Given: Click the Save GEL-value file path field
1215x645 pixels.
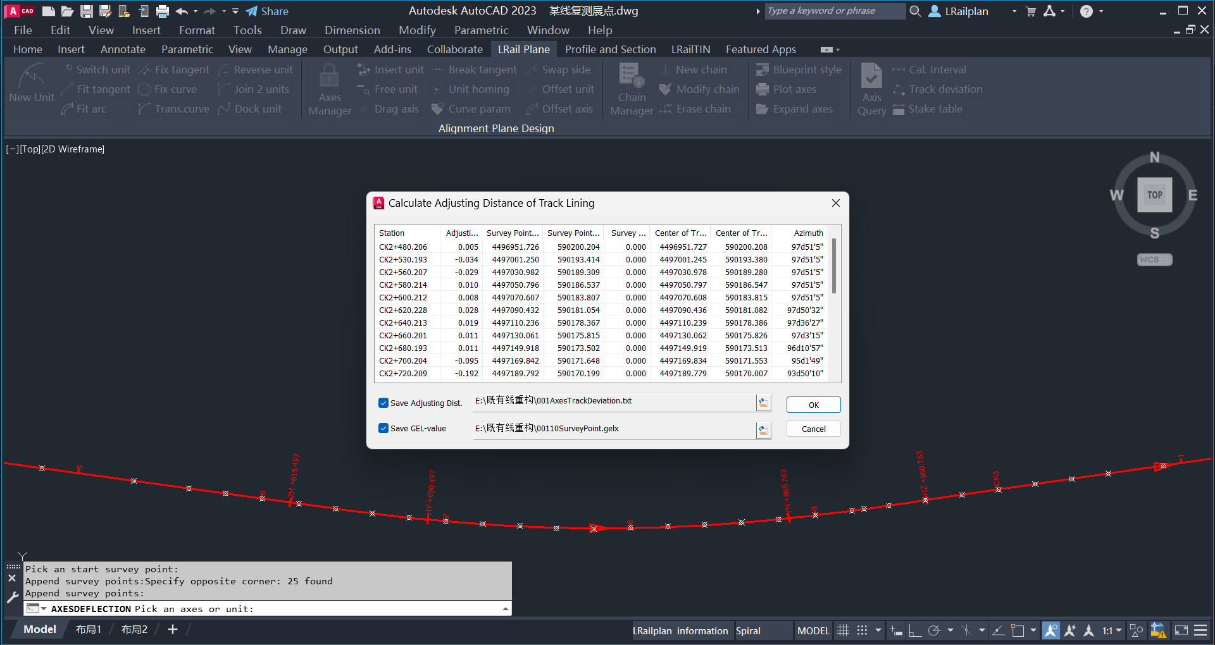Looking at the screenshot, I should 614,430.
